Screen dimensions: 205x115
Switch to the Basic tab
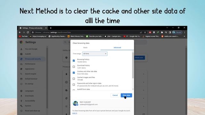point(86,48)
